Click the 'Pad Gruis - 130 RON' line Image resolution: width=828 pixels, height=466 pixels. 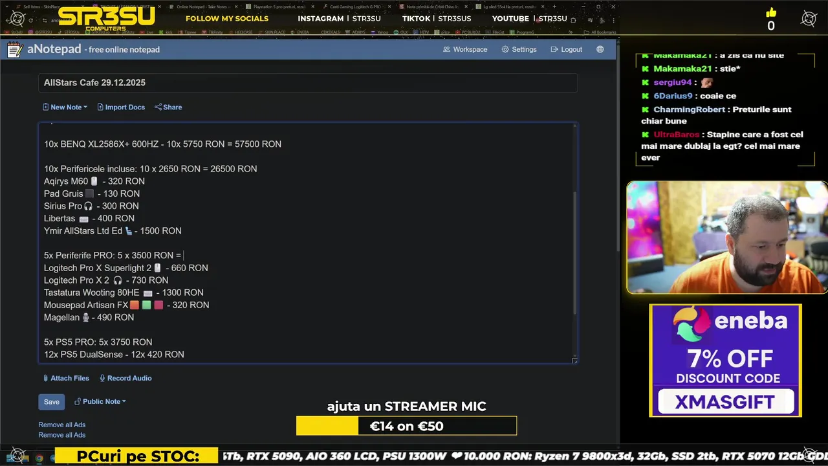(92, 194)
